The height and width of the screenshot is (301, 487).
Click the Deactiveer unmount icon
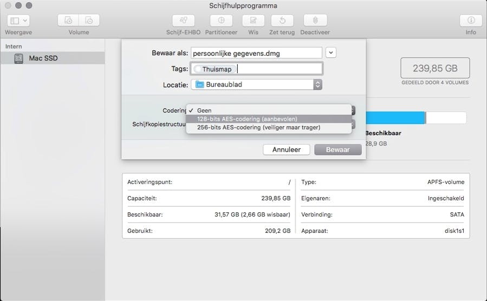click(x=315, y=21)
